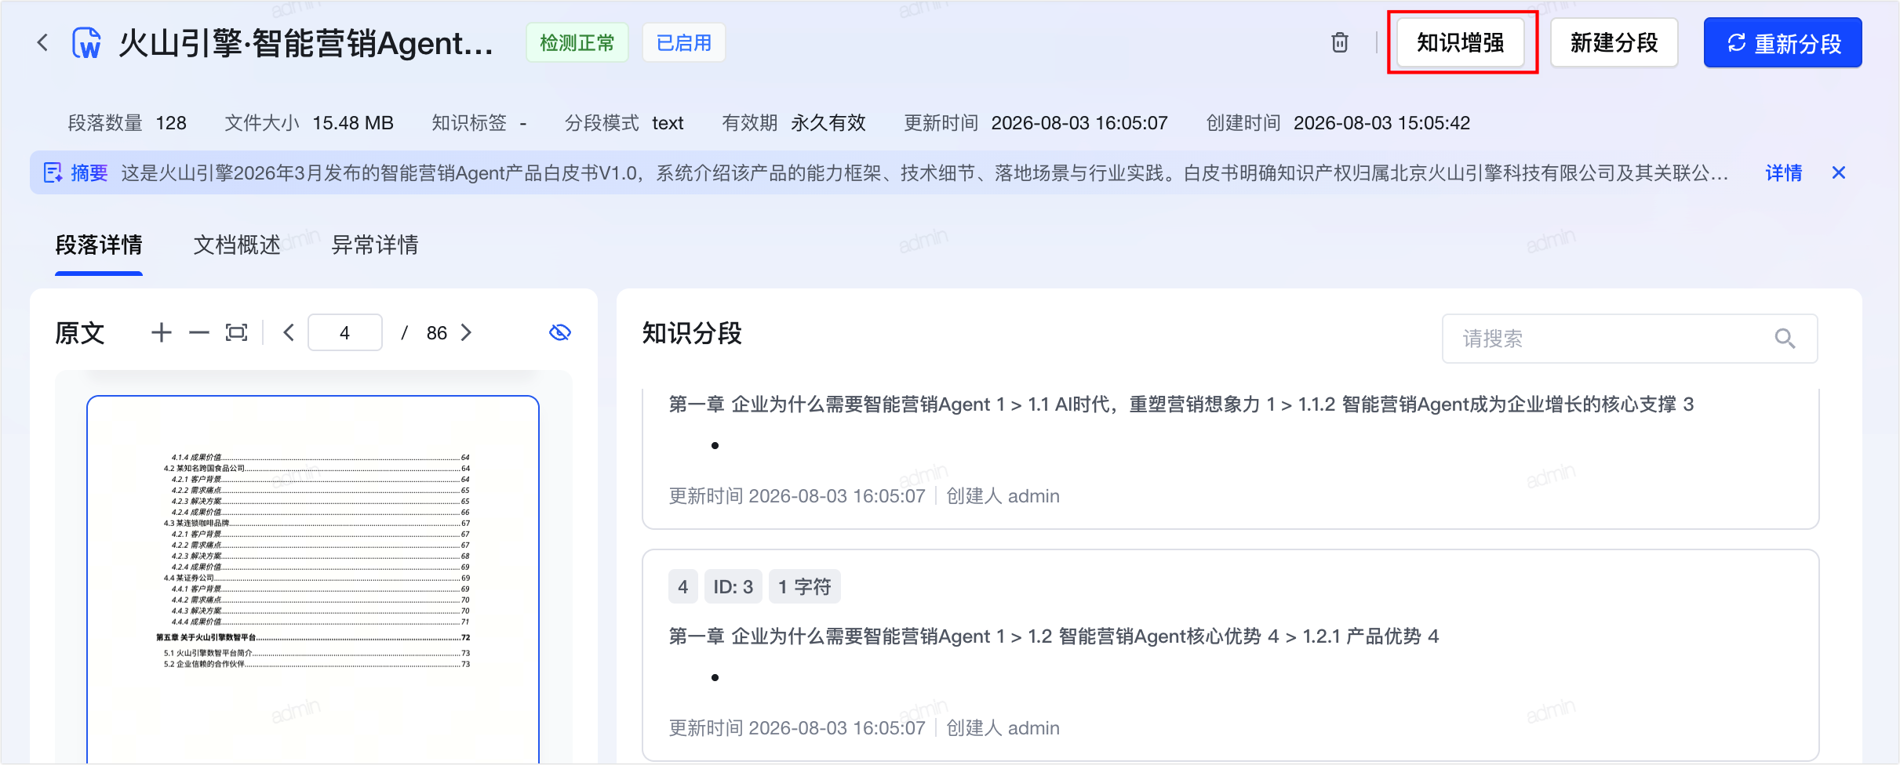Click the 请搜索 search field
1900x765 pixels.
point(1629,339)
